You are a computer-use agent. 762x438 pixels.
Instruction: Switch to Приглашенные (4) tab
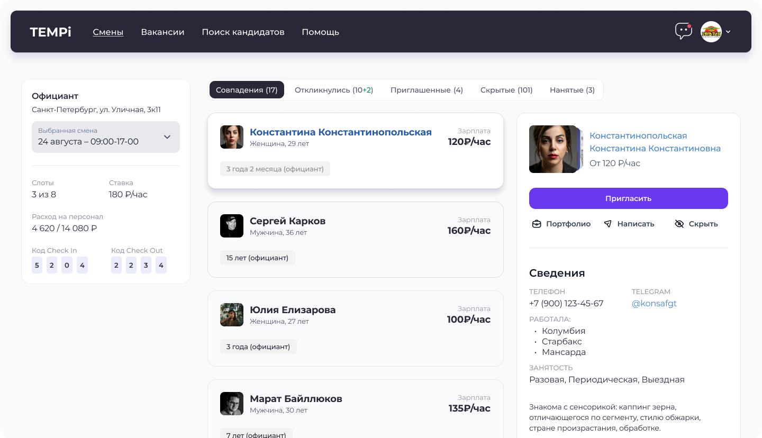pyautogui.click(x=427, y=90)
